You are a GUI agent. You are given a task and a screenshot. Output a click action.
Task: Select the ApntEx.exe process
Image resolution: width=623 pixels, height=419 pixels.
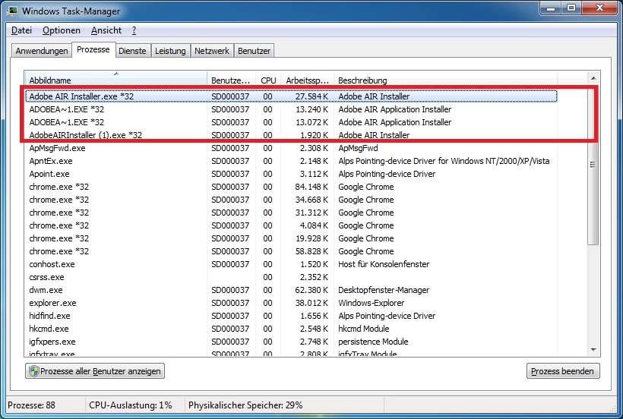click(x=291, y=161)
